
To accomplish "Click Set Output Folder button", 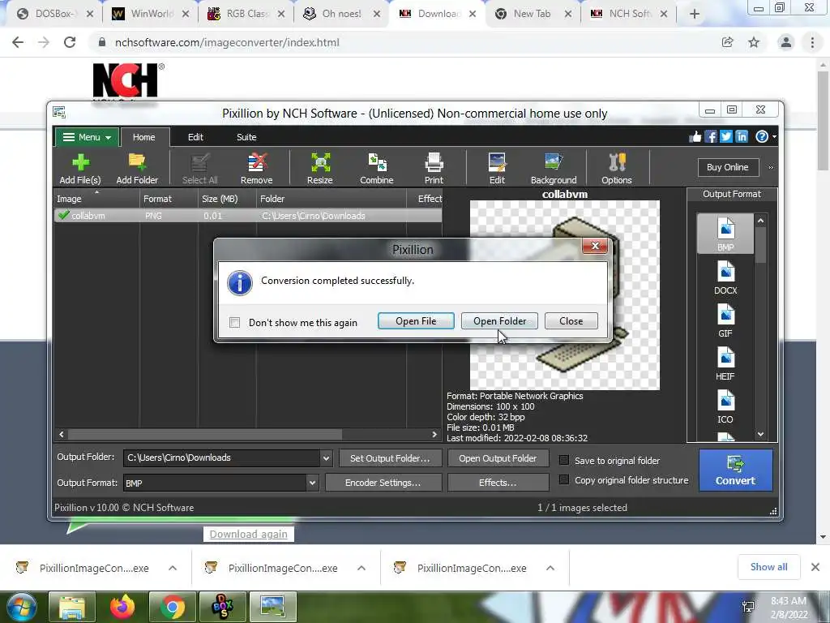I will [x=390, y=458].
